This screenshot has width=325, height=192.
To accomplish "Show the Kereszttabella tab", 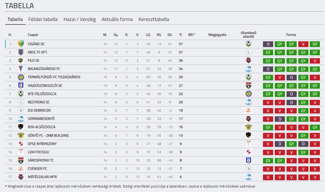I will pos(154,19).
